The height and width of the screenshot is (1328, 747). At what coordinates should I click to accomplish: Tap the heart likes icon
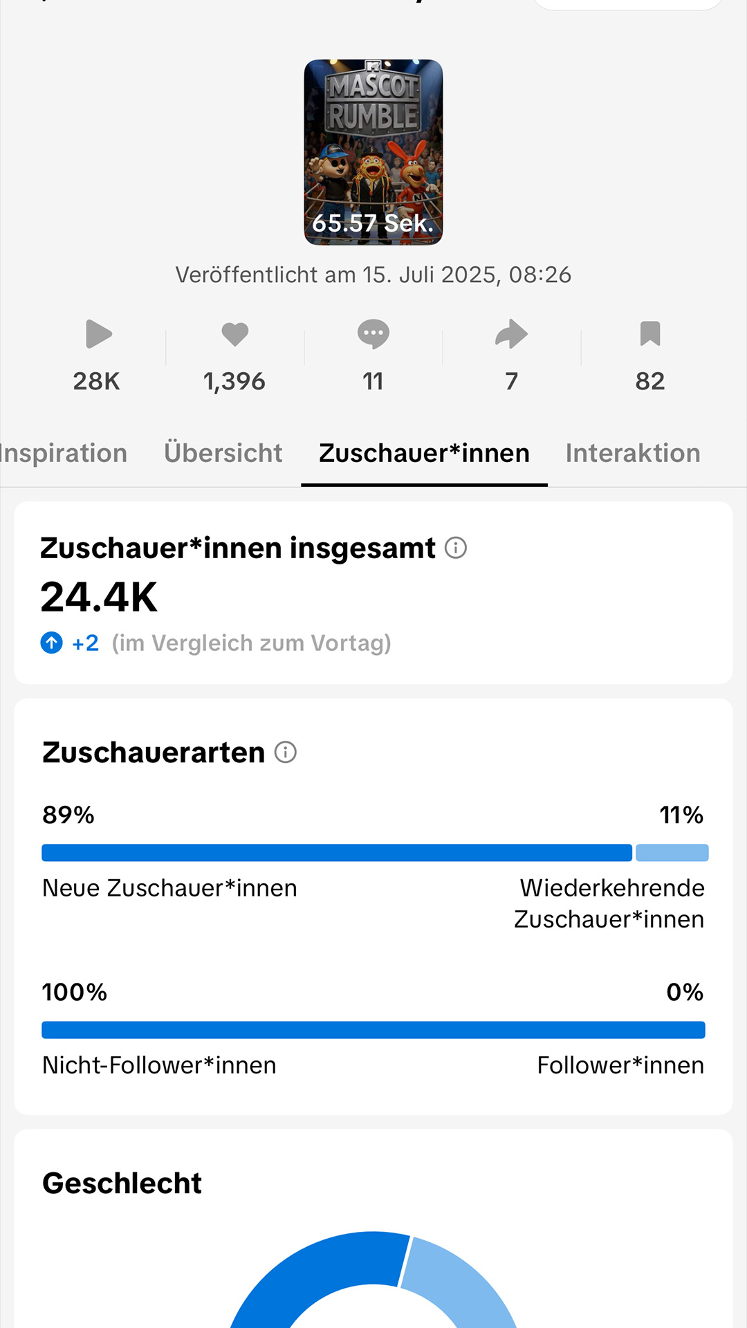pyautogui.click(x=234, y=334)
